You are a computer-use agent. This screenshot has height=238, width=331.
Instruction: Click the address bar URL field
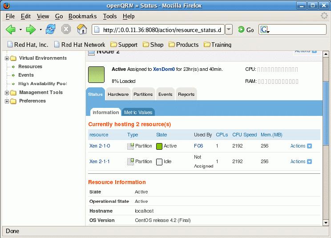pos(158,29)
